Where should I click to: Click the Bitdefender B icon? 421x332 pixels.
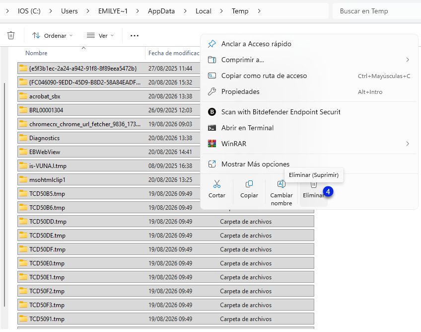pos(212,112)
